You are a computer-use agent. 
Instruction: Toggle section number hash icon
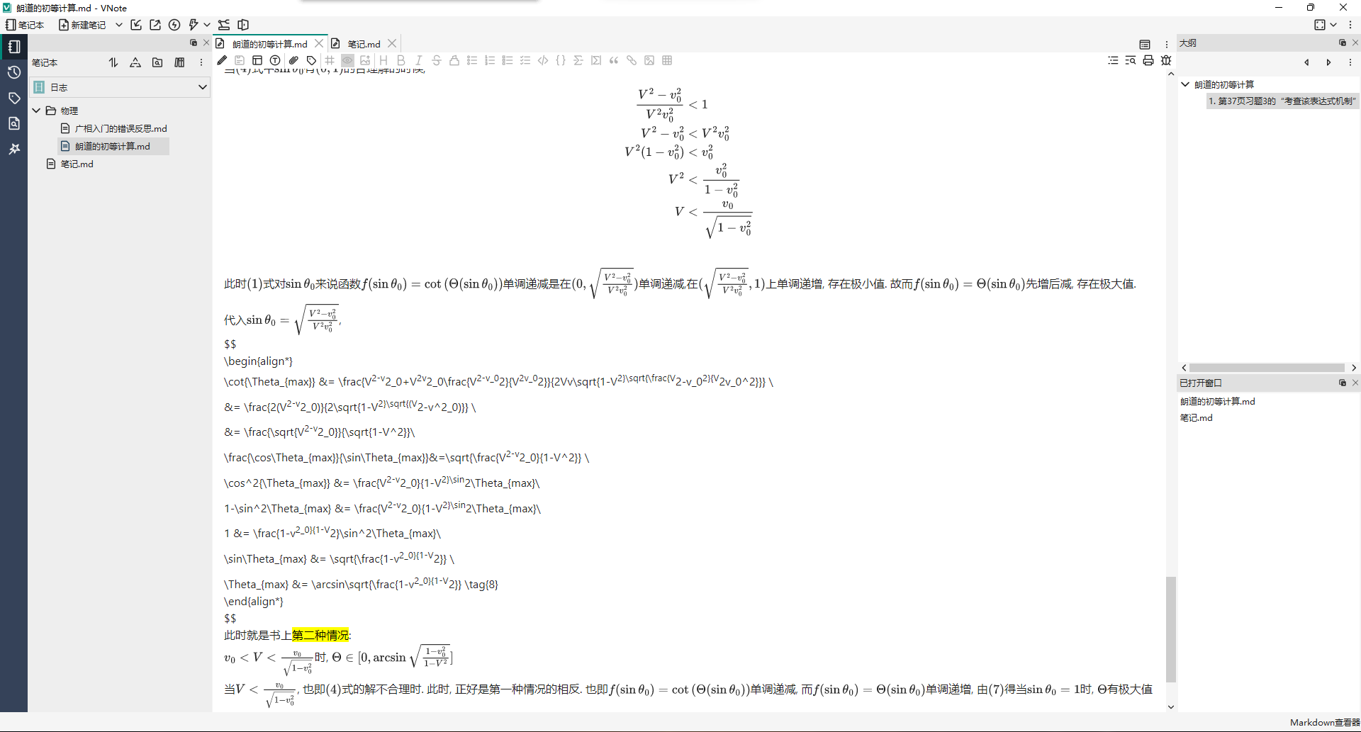pyautogui.click(x=330, y=60)
